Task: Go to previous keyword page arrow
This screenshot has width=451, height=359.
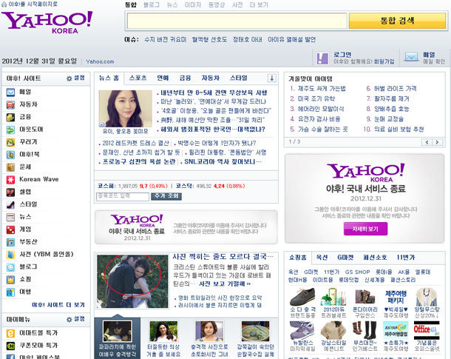Action: click(427, 142)
